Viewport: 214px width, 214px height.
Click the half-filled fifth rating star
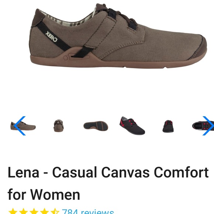pyautogui.click(x=55, y=211)
